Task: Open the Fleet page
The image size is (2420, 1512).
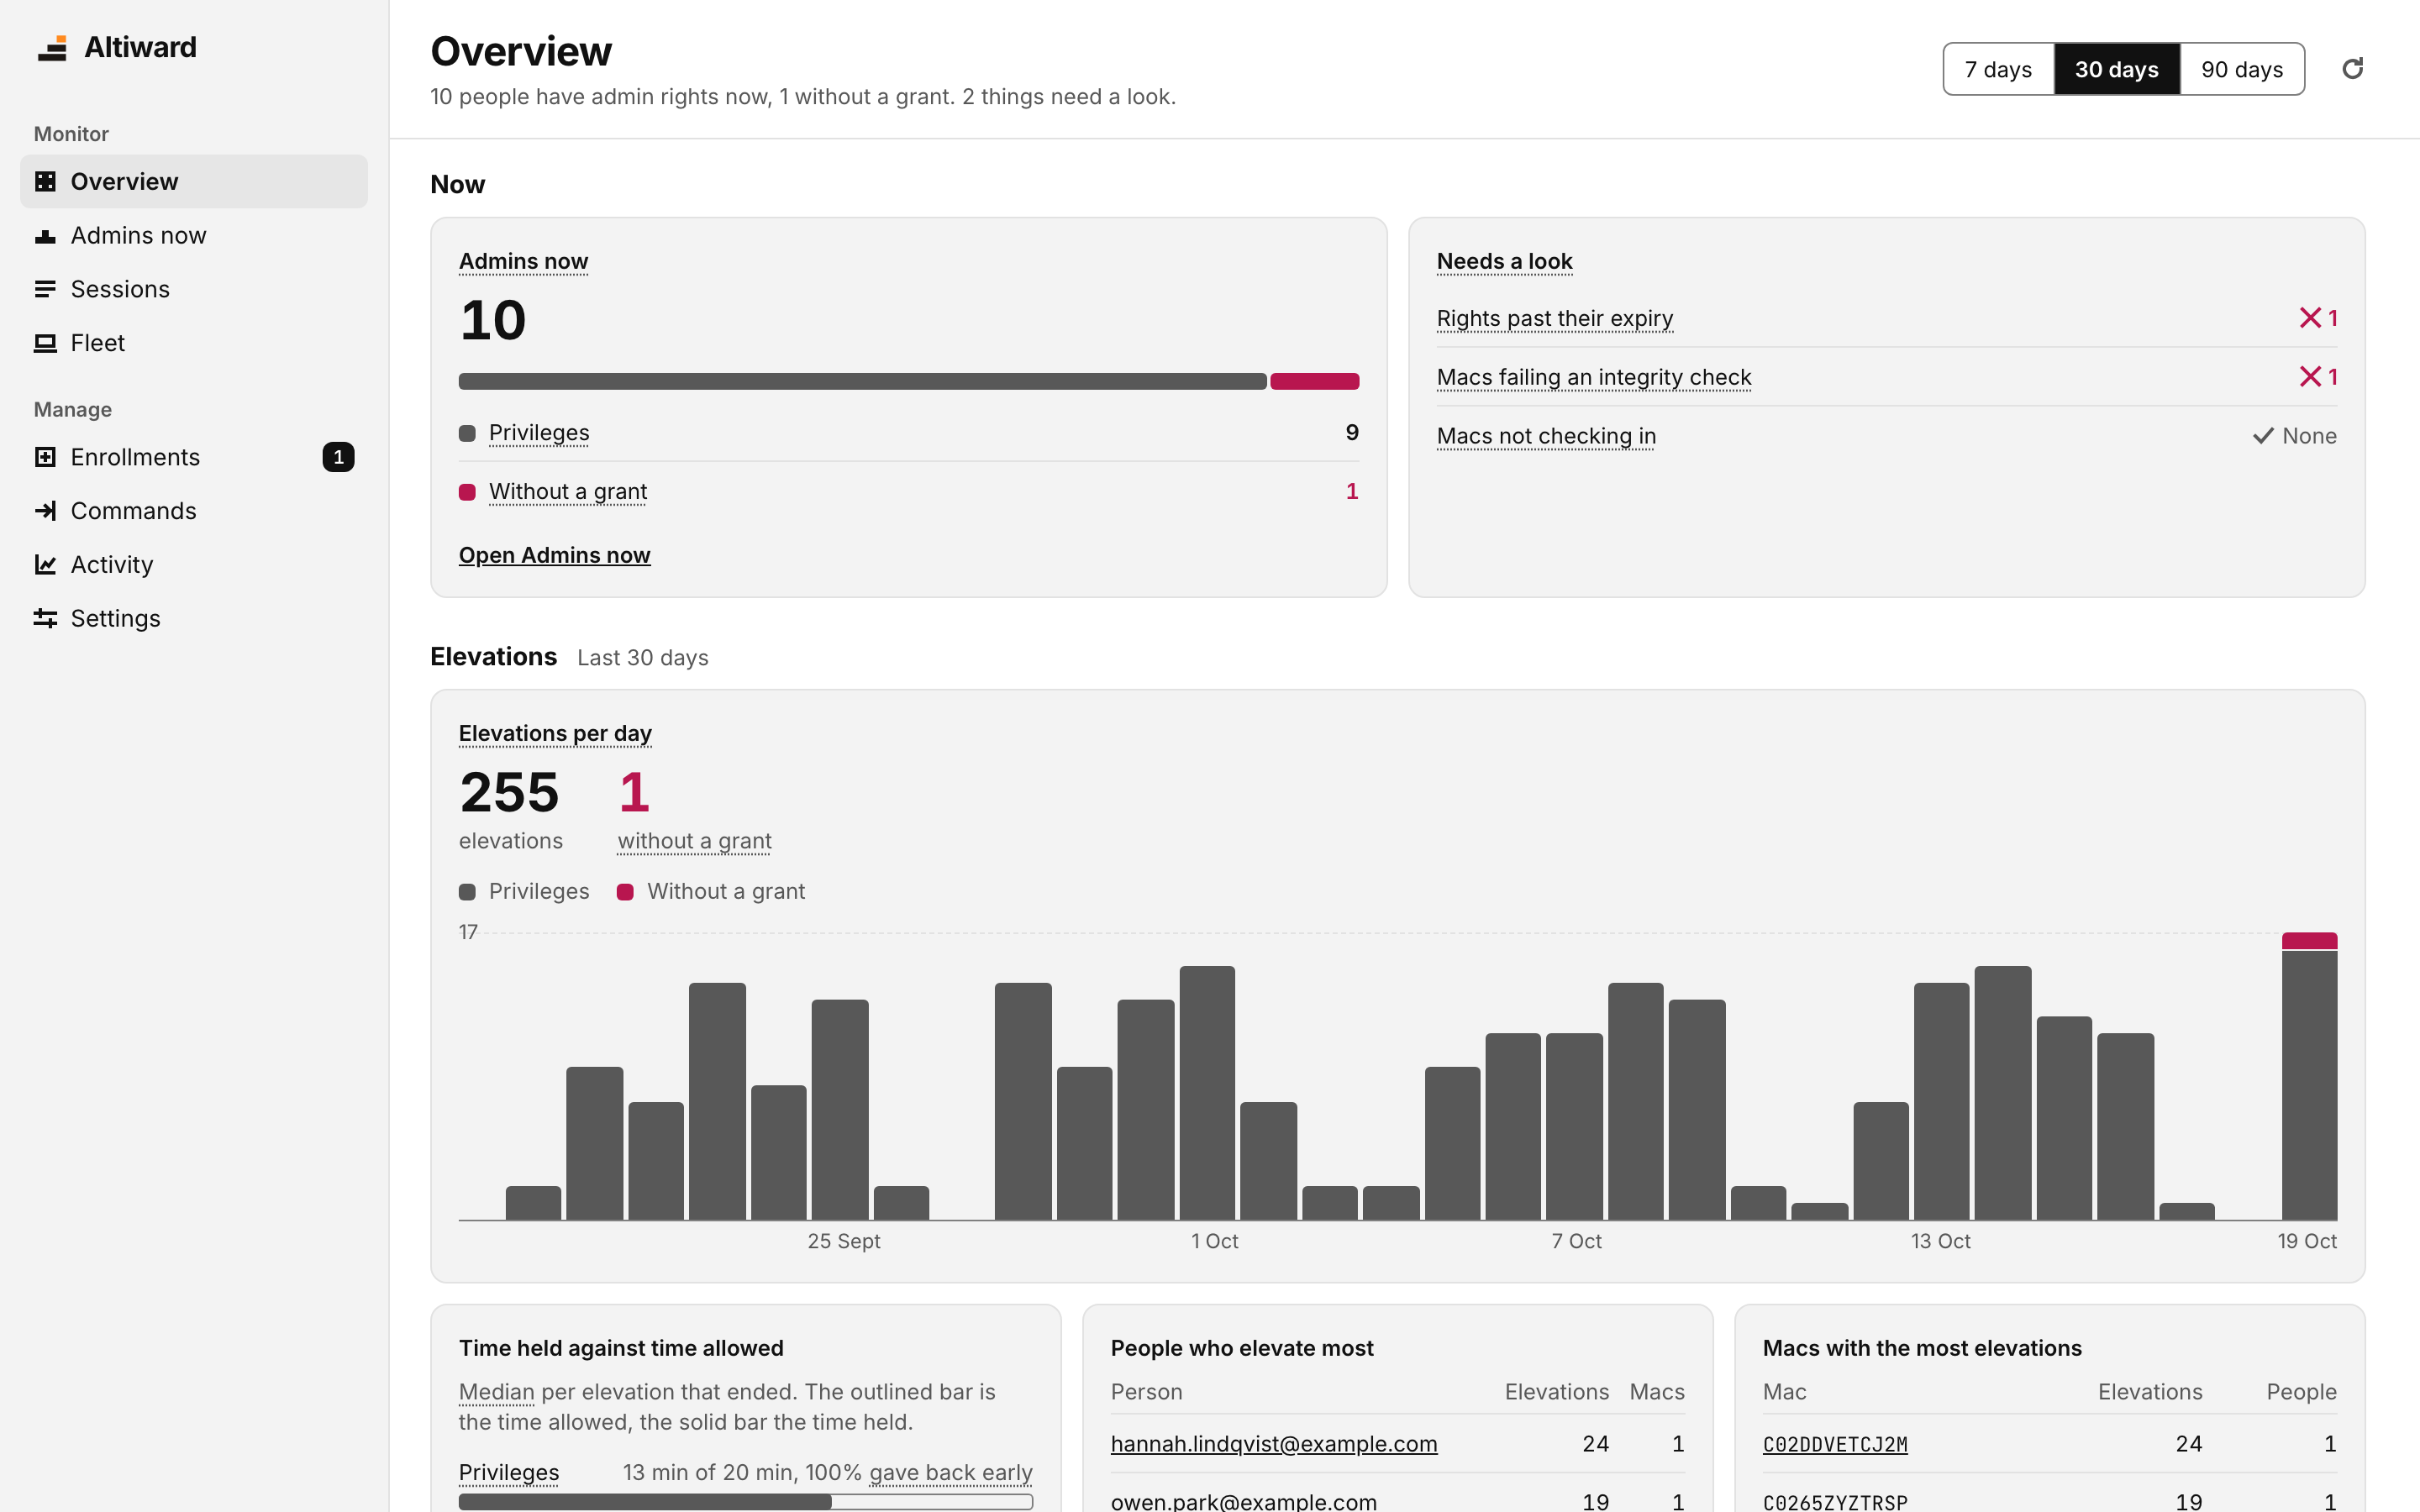Action: [x=194, y=343]
